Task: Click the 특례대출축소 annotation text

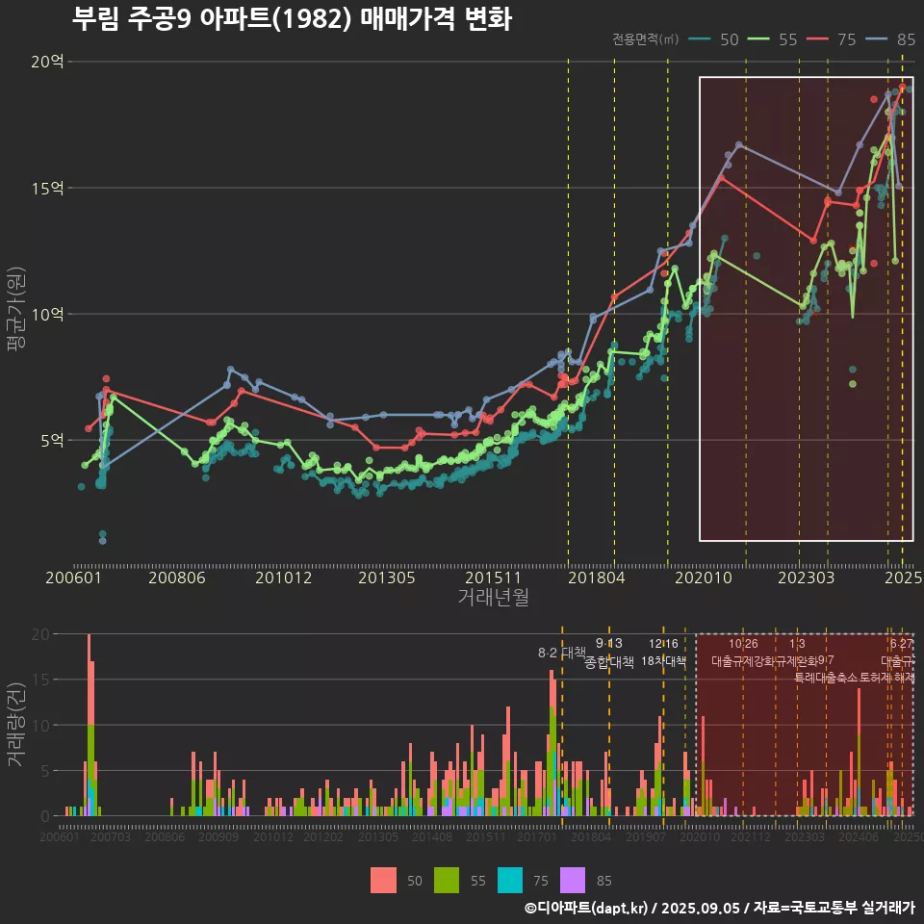Action: 826,678
